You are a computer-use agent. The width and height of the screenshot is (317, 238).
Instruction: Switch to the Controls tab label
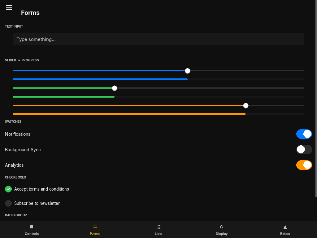(x=32, y=234)
